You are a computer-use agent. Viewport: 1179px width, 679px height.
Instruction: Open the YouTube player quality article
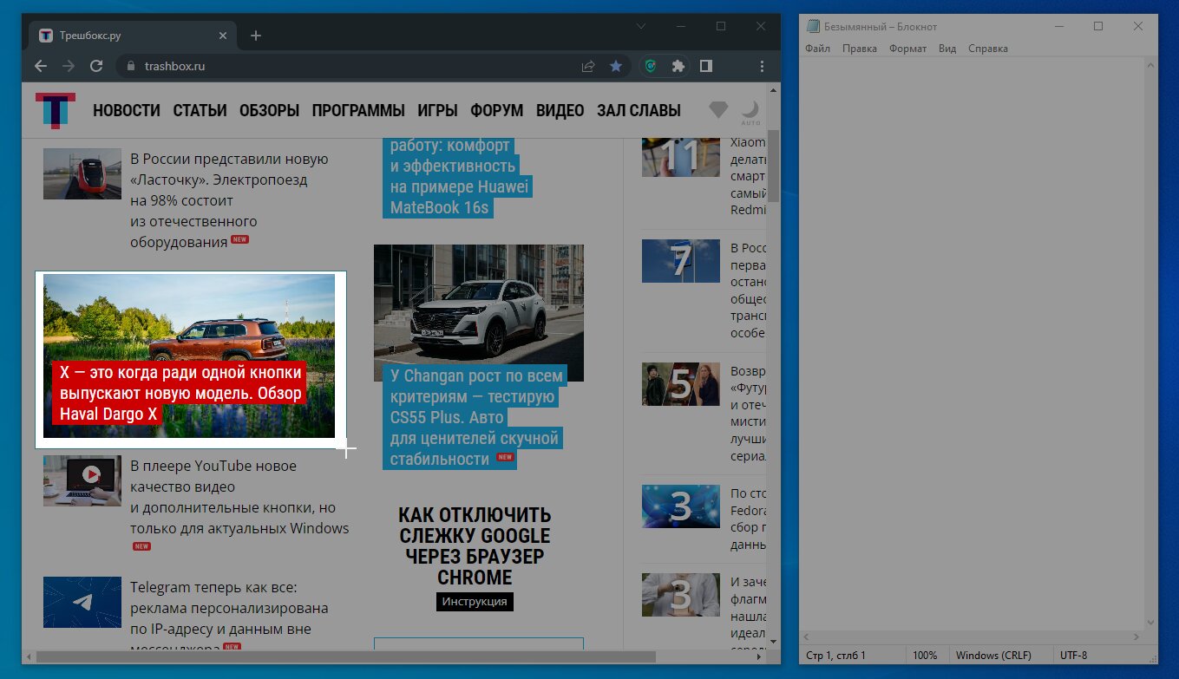coord(239,497)
